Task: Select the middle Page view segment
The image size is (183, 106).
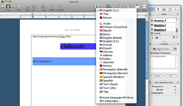Action: [x=8, y=6]
